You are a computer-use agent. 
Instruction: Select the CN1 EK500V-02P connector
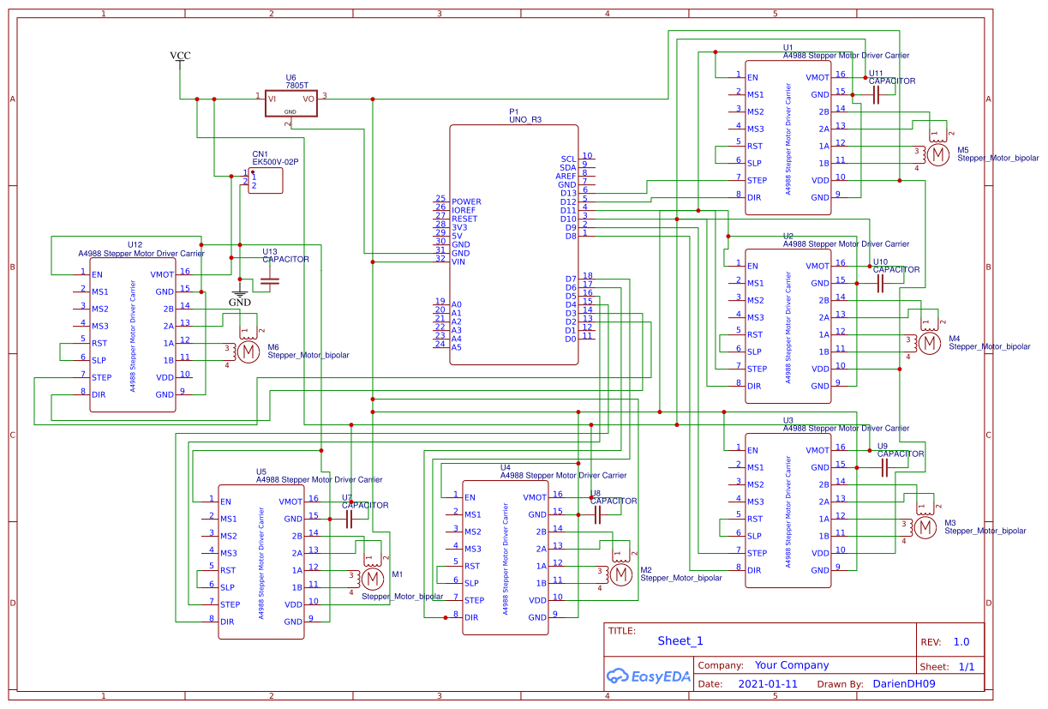click(264, 180)
